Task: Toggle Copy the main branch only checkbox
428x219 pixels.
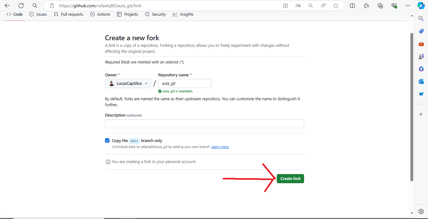Action: [x=107, y=140]
